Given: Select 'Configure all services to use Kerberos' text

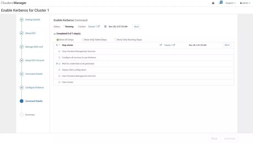Looking at the screenshot, I should coord(79,57).
